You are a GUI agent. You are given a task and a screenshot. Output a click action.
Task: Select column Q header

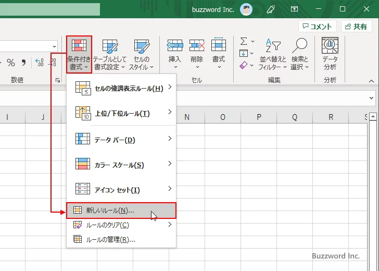click(x=295, y=117)
